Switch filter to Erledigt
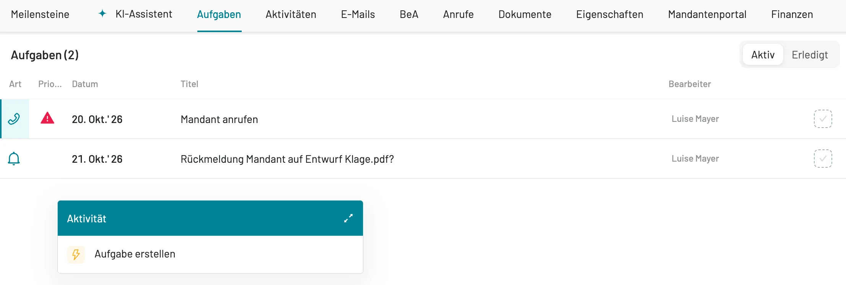 (x=810, y=55)
